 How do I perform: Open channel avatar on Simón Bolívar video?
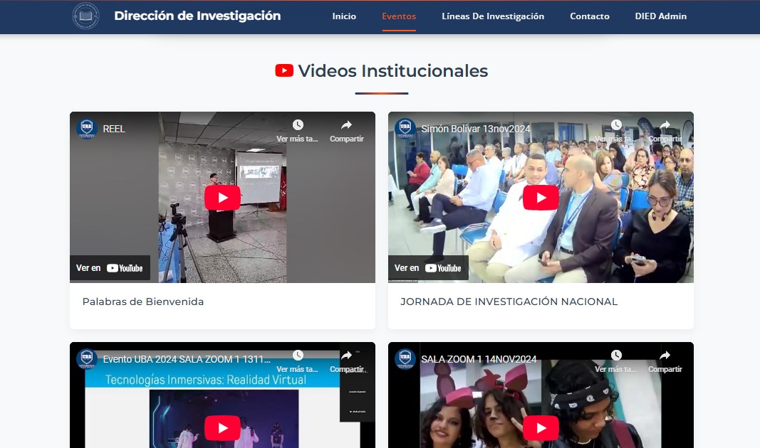pos(405,129)
